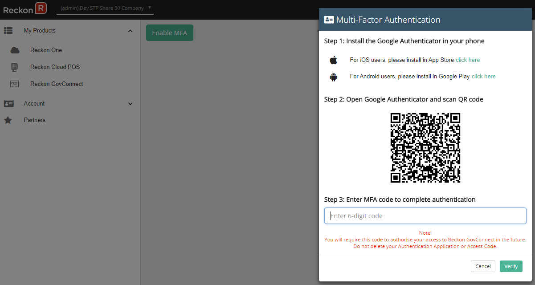The height and width of the screenshot is (285, 535).
Task: Open Google Play 'click here' link
Action: pyautogui.click(x=483, y=76)
